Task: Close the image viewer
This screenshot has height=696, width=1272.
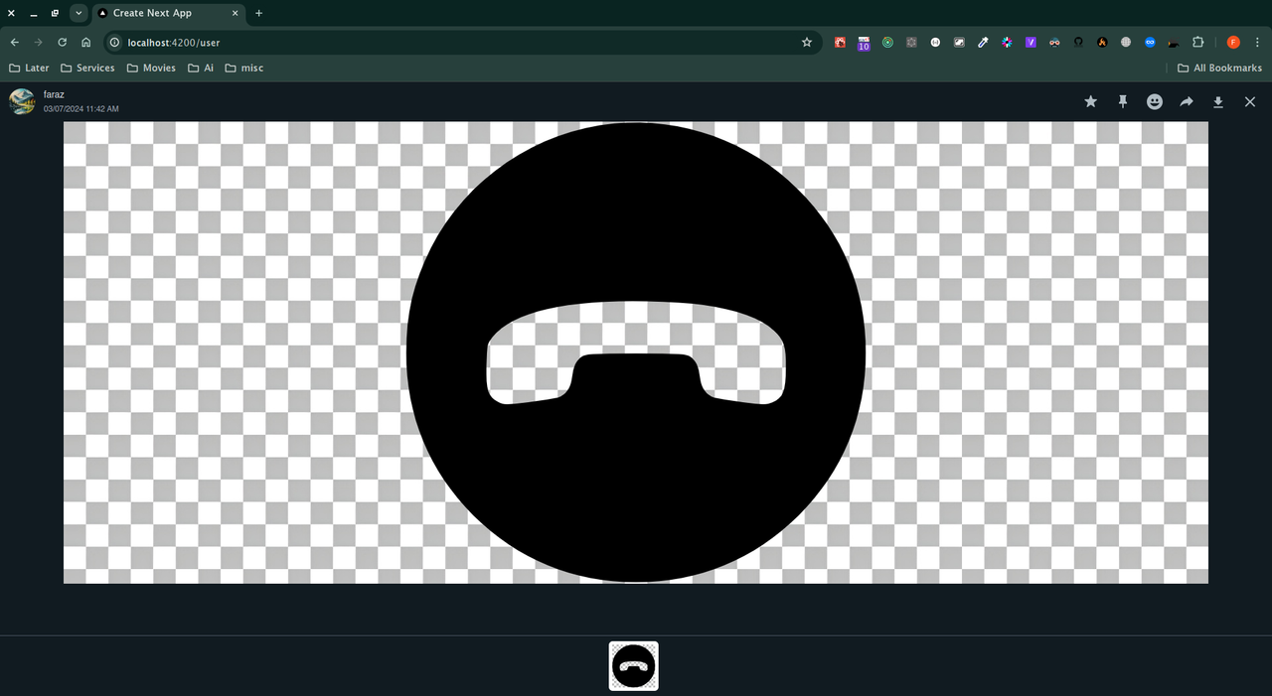Action: click(x=1250, y=101)
